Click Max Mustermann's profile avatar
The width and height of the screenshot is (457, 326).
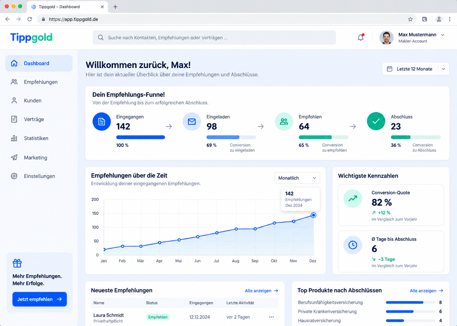coord(386,38)
